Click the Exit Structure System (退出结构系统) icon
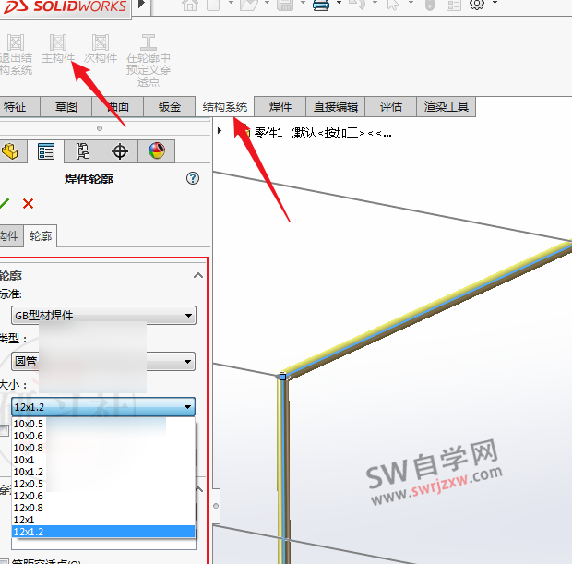 [x=16, y=54]
